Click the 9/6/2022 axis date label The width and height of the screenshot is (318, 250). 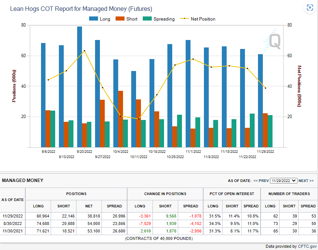tap(48, 151)
